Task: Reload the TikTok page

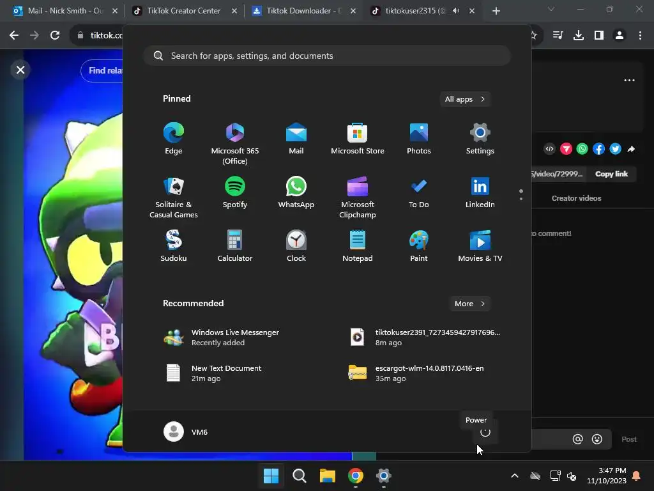Action: pyautogui.click(x=55, y=35)
